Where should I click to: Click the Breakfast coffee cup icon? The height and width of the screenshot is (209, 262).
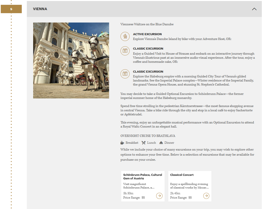[122, 143]
